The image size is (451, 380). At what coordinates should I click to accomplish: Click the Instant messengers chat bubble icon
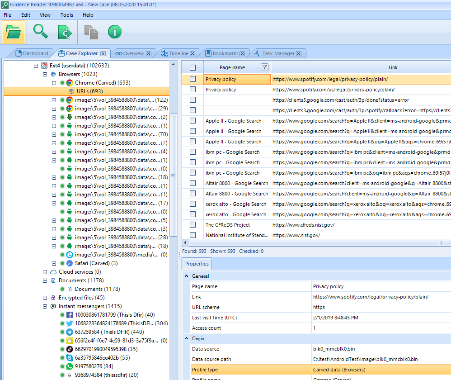point(53,306)
